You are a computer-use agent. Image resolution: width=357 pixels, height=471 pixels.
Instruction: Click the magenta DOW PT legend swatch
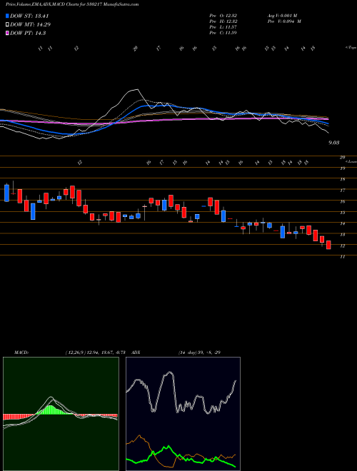click(7, 33)
